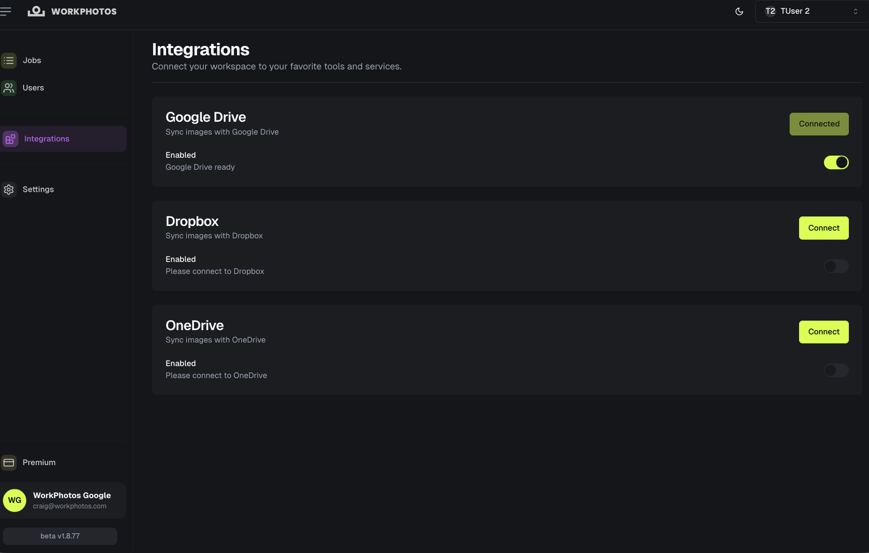
Task: Click the Users people icon
Action: pyautogui.click(x=9, y=88)
